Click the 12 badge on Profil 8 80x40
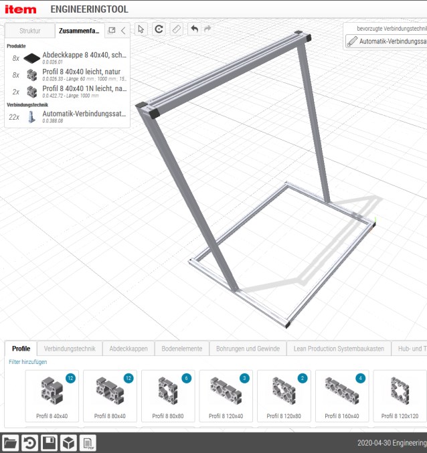This screenshot has width=427, height=453. pos(129,378)
